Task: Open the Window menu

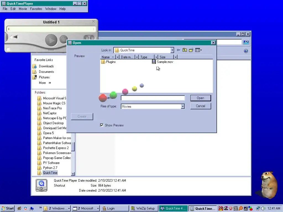Action: (51, 9)
